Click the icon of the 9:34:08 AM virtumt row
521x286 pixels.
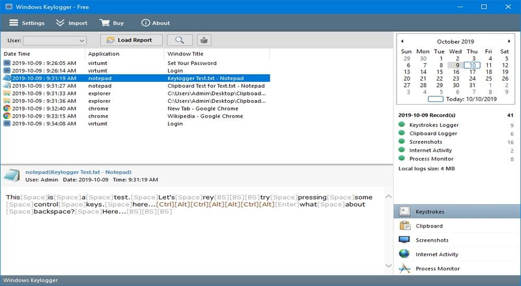point(7,123)
